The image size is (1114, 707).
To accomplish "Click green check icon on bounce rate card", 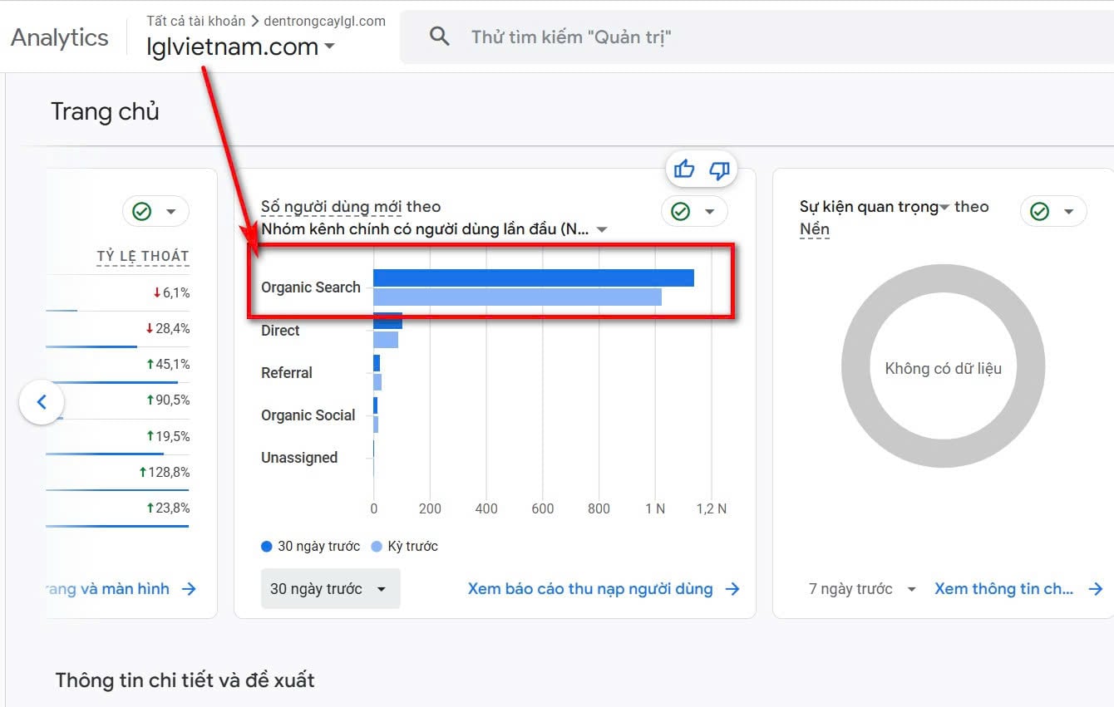I will 142,212.
